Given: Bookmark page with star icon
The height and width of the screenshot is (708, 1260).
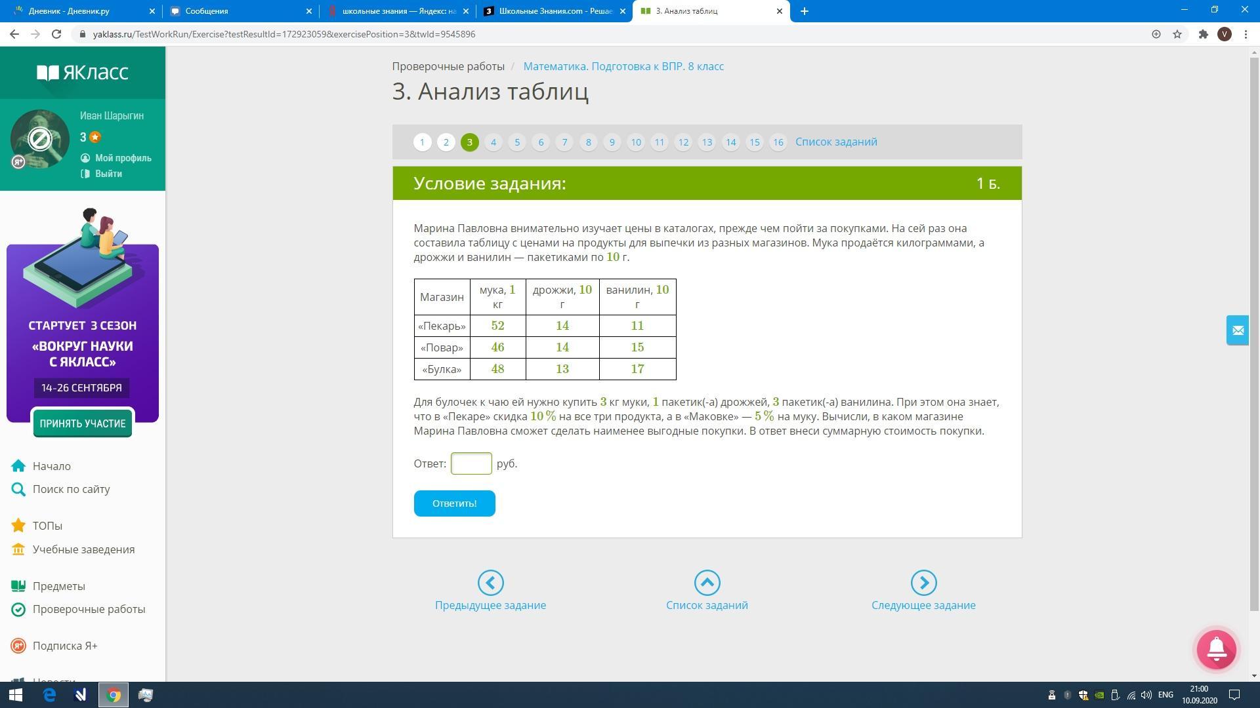Looking at the screenshot, I should pyautogui.click(x=1177, y=34).
